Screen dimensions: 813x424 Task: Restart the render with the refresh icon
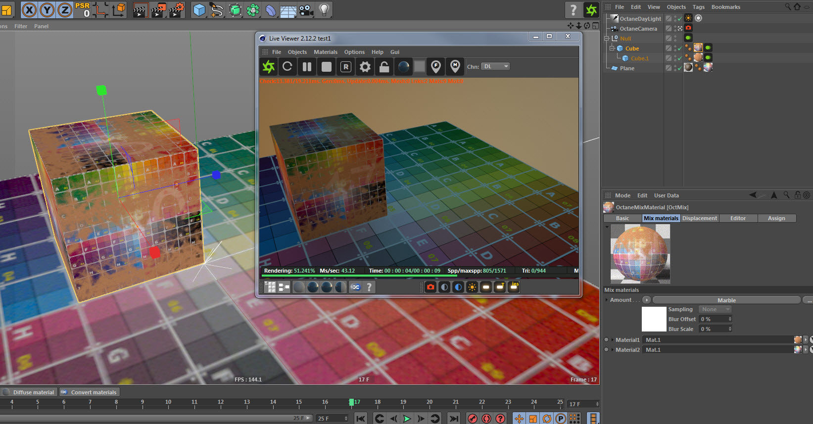287,66
